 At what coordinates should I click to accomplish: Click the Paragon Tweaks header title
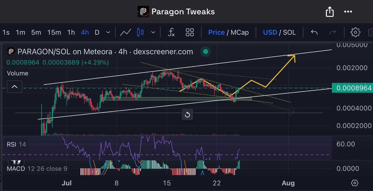[x=183, y=12]
